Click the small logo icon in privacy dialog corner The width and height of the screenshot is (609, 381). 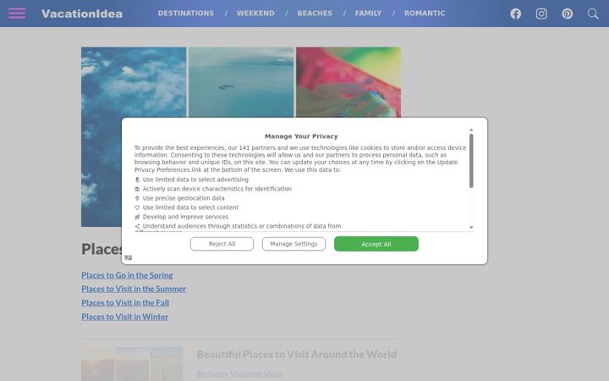[x=129, y=257]
